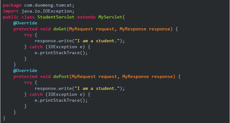The height and width of the screenshot is (123, 230).
Task: Click the second @Override annotation above doPost
Action: click(x=25, y=71)
